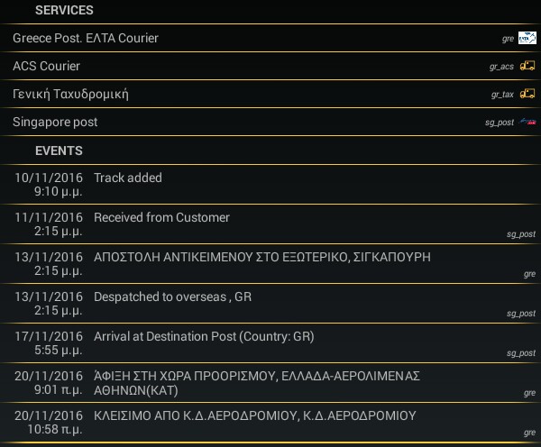541x447 pixels.
Task: Click the ACS Courier truck icon
Action: (x=527, y=66)
